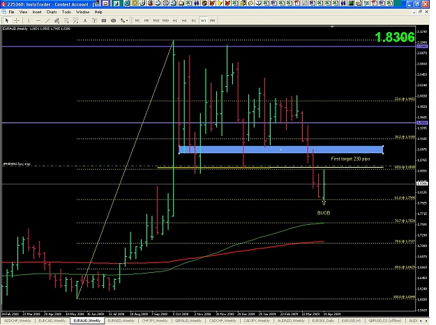This screenshot has width=436, height=325.
Task: Open the Charts menu
Action: pyautogui.click(x=52, y=12)
